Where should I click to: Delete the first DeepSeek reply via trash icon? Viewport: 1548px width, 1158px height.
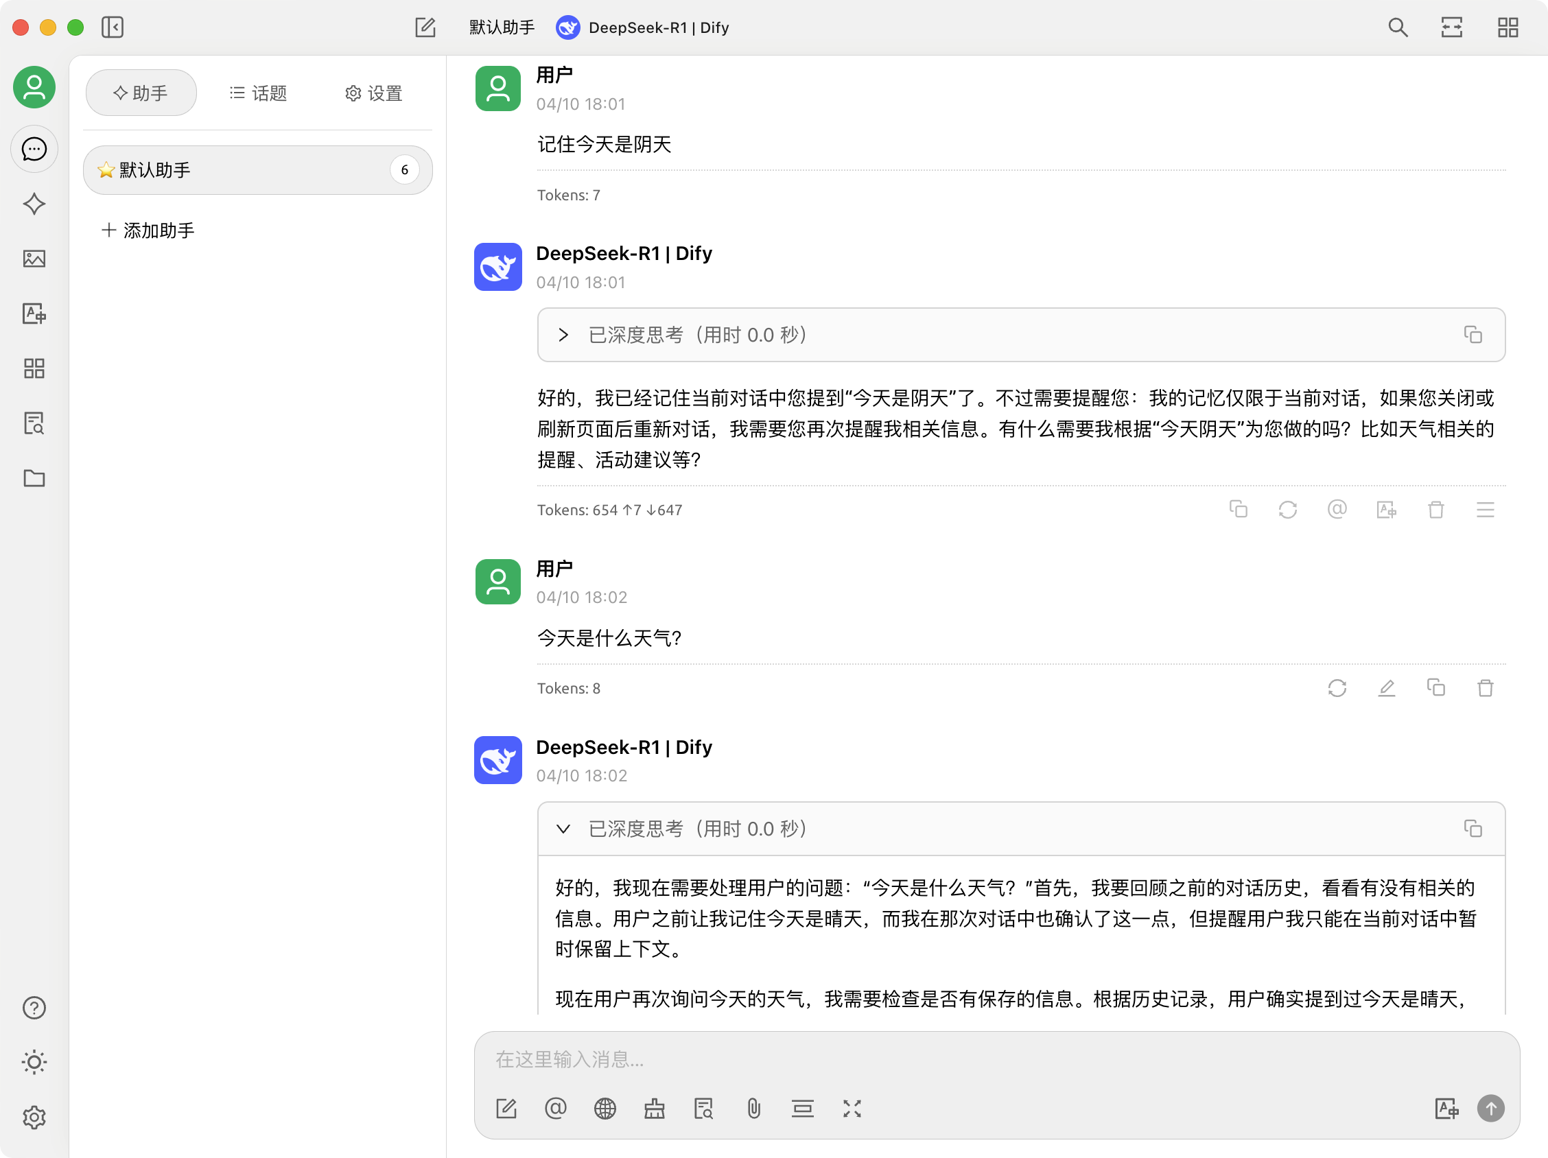[x=1436, y=510]
